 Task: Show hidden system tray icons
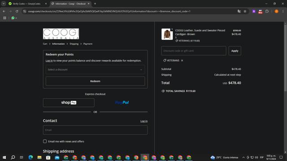(244, 157)
